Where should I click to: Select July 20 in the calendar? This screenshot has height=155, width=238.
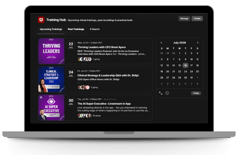(x=167, y=71)
